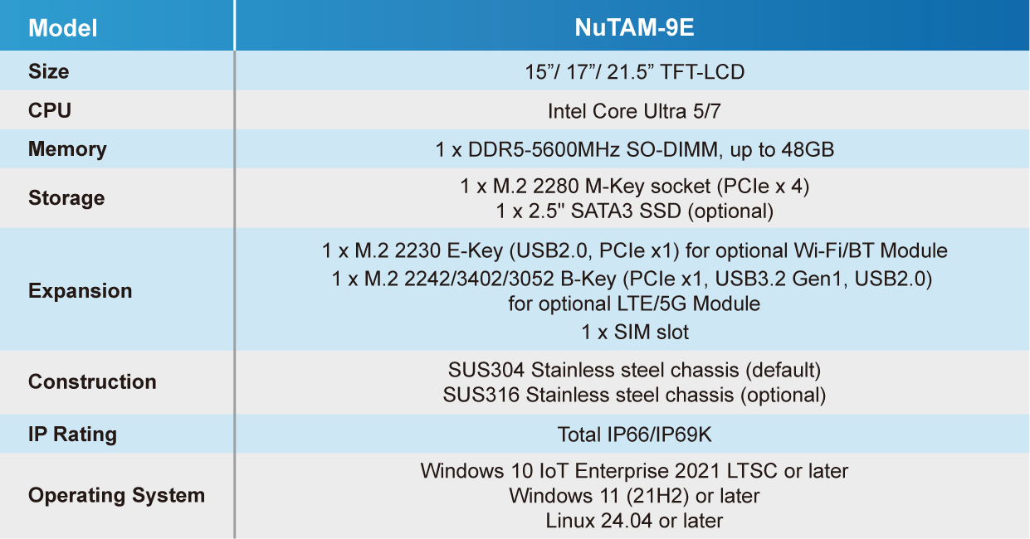Click the Linux 24.04 or later line
This screenshot has height=539, width=1030.
coord(634,521)
